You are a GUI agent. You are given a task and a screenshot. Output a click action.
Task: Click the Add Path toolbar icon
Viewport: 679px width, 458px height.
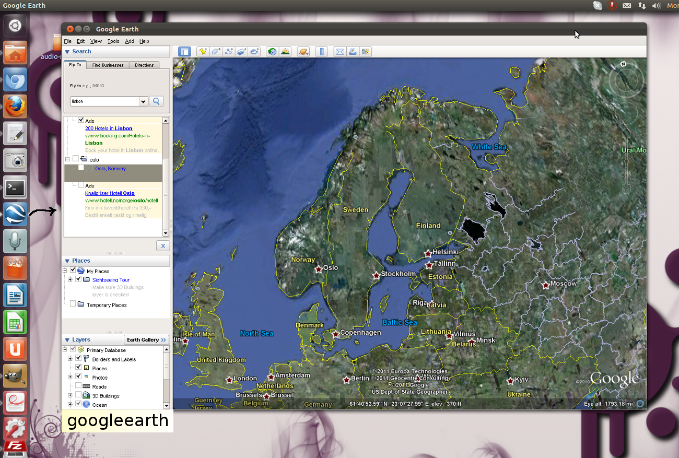pyautogui.click(x=228, y=52)
